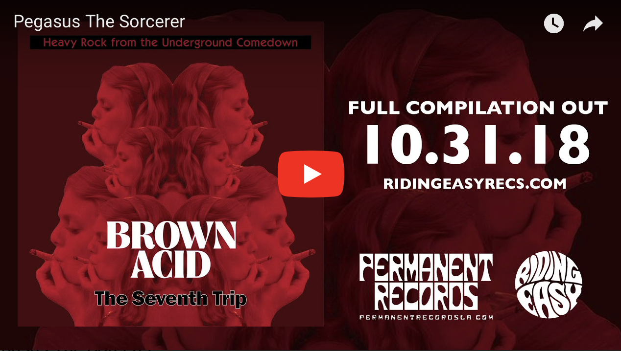Open the Share arrow icon
This screenshot has height=351, width=621.
[x=593, y=23]
